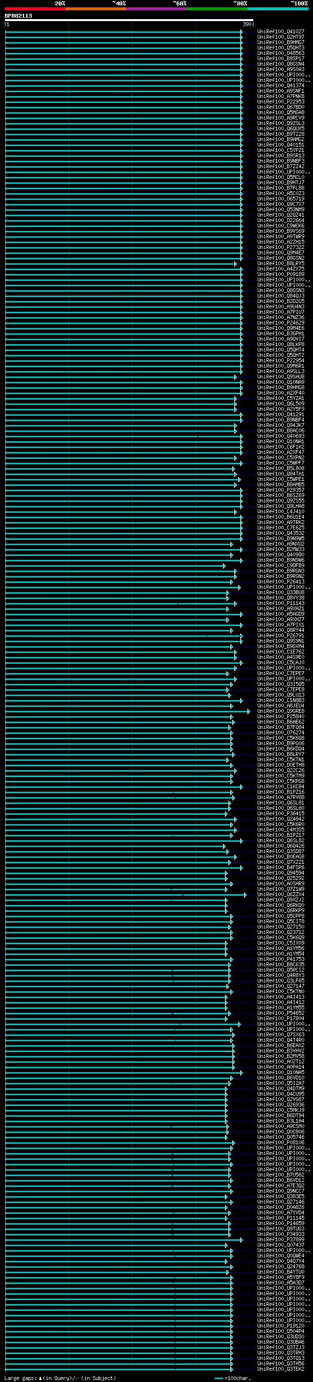
Task: Select hit label UniRef100_Q3TEK2
Action: click(x=281, y=1369)
